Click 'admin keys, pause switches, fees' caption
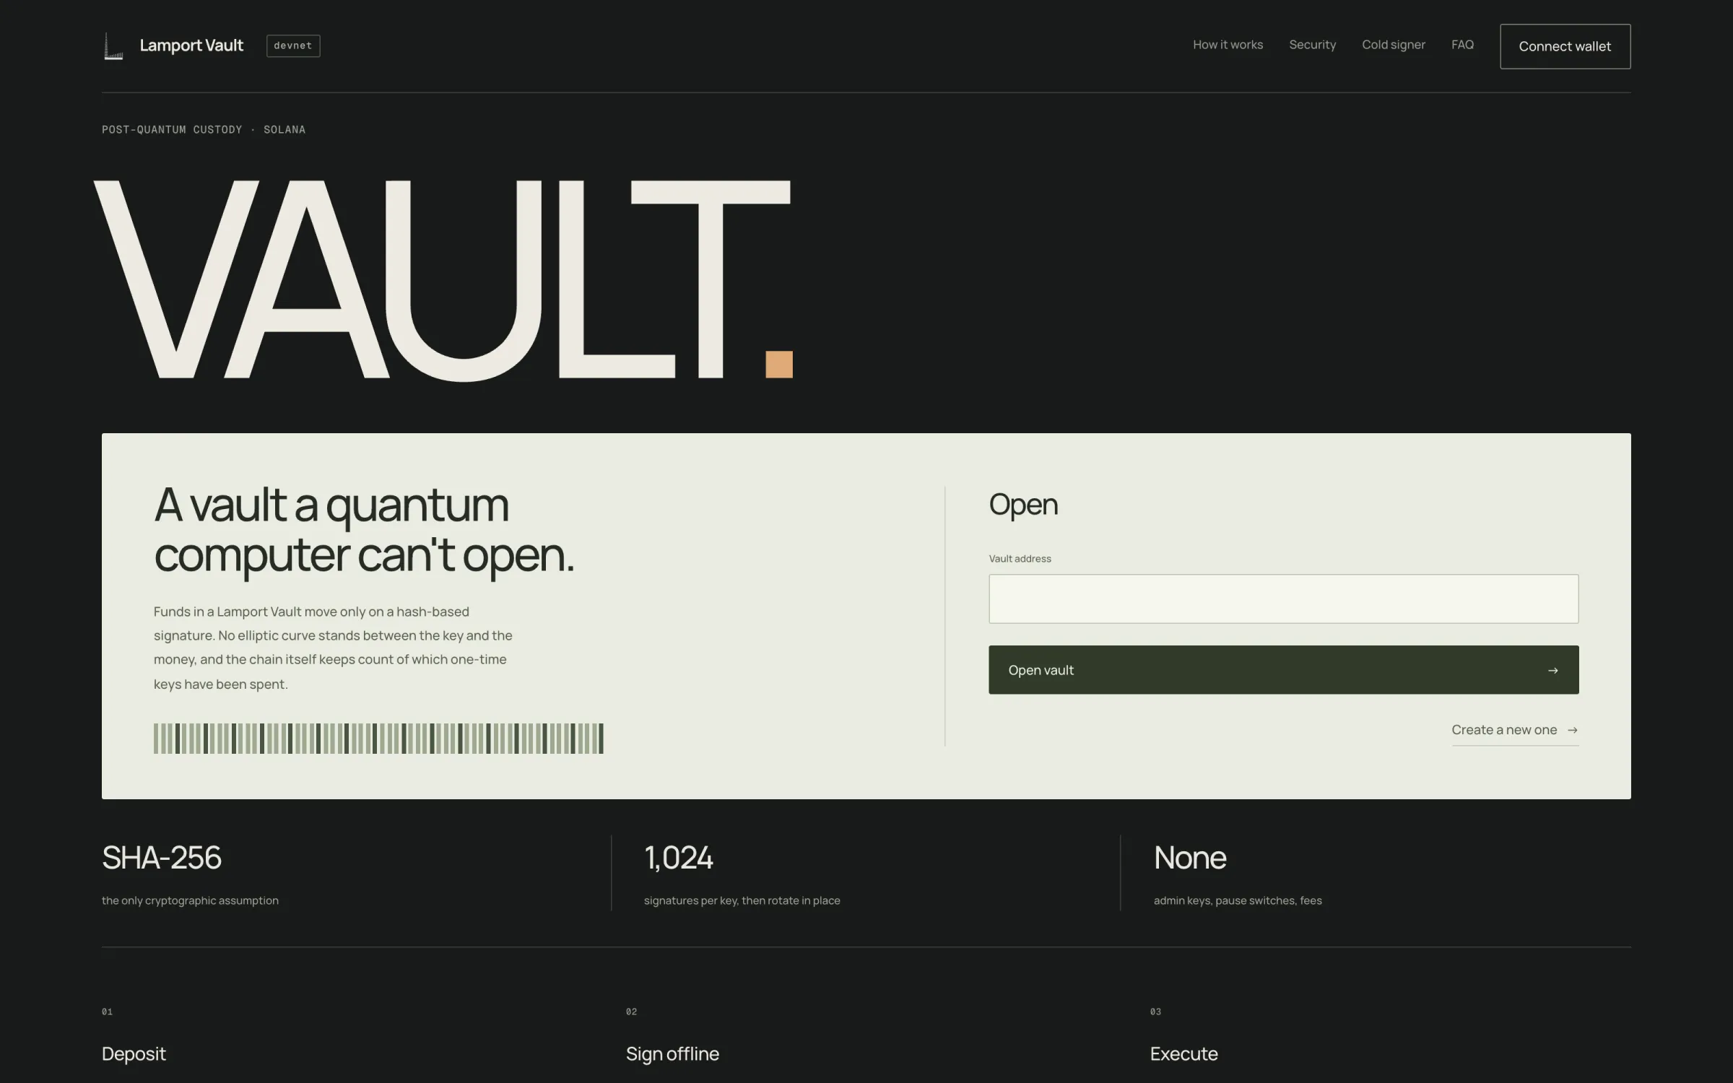 (x=1238, y=900)
